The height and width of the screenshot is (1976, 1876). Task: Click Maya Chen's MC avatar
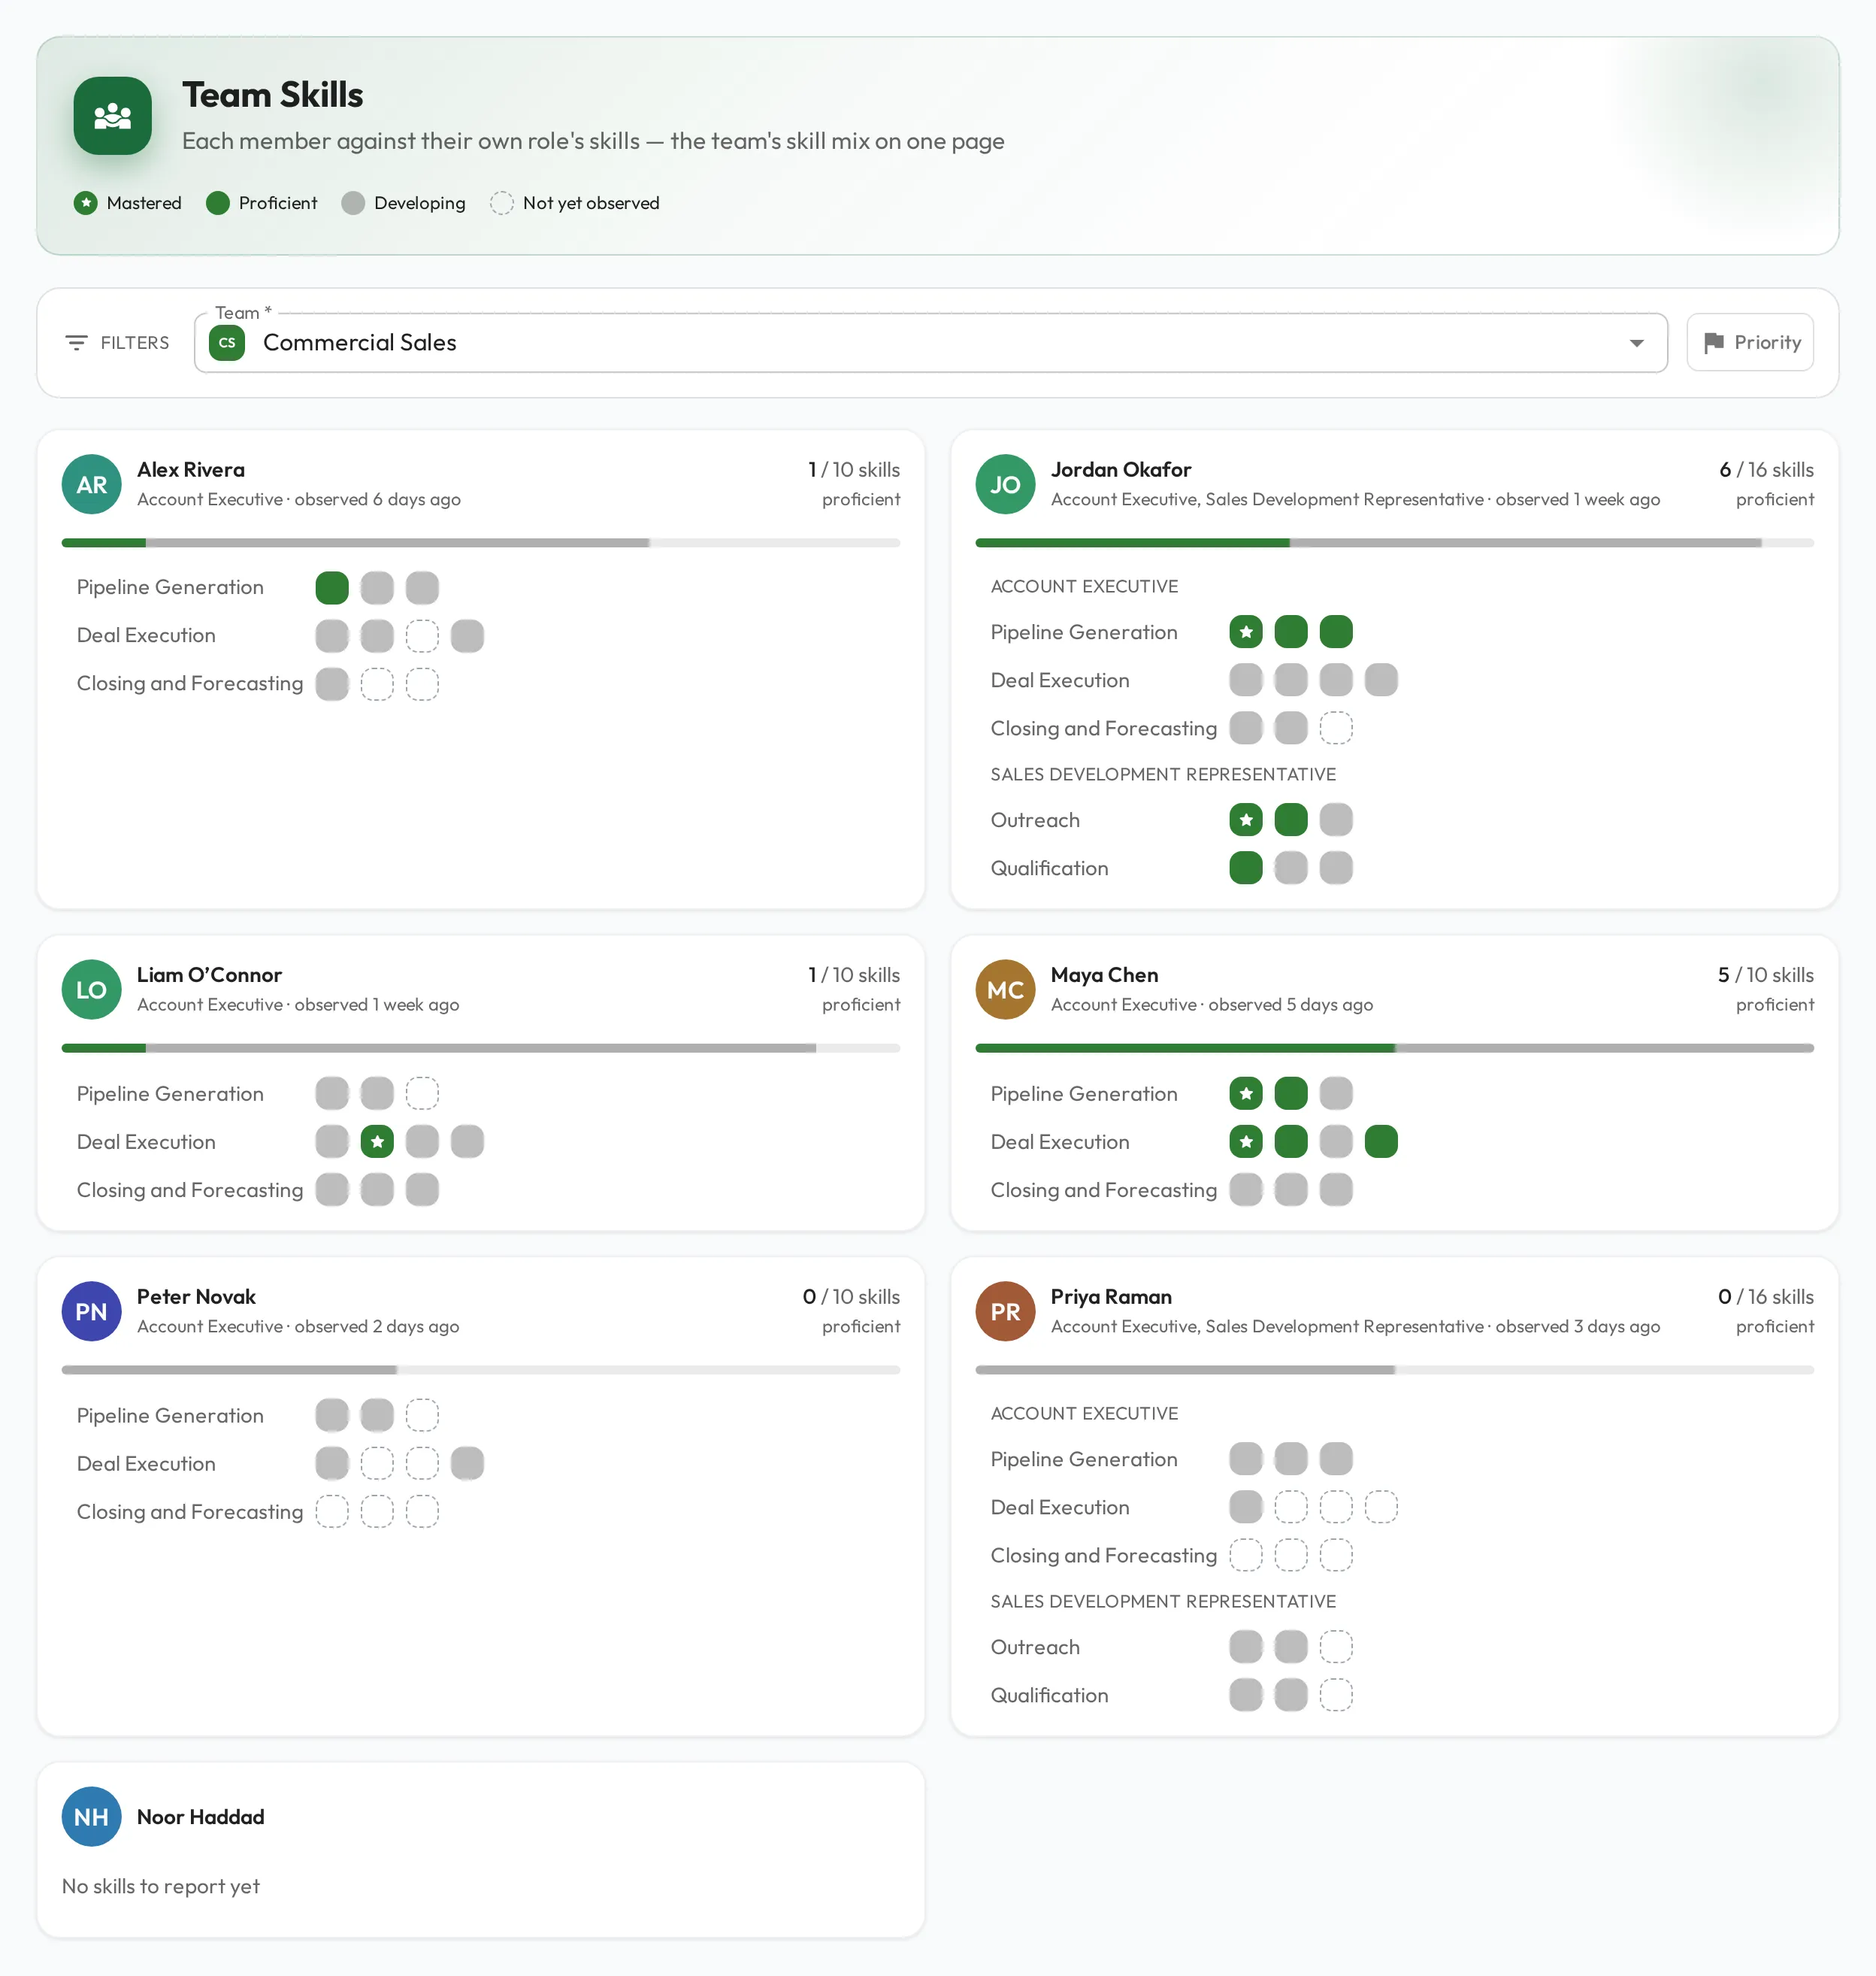click(x=1005, y=990)
